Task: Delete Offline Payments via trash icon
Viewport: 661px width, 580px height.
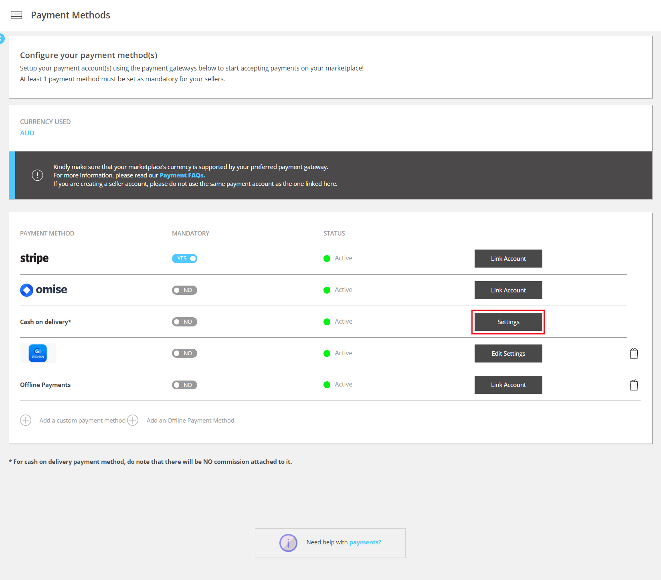Action: pyautogui.click(x=634, y=385)
